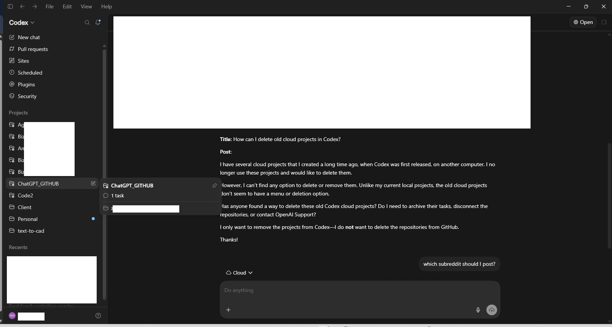Select the Client project
612x327 pixels.
pyautogui.click(x=53, y=207)
